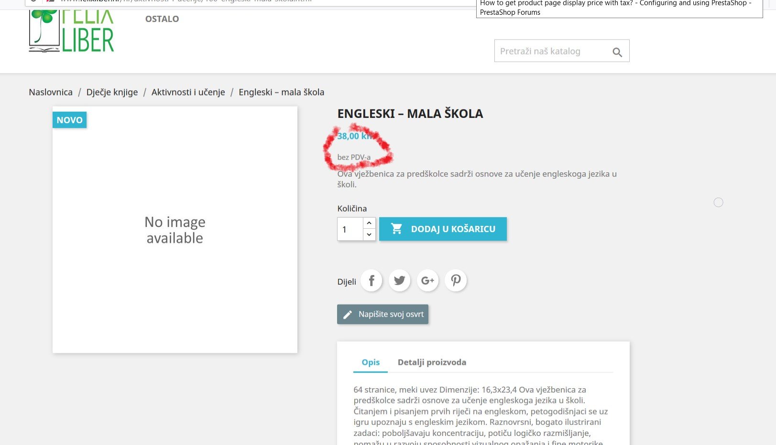Viewport: 776px width, 445px height.
Task: Click 'Napišite svoj osvrt' review button
Action: [x=383, y=314]
